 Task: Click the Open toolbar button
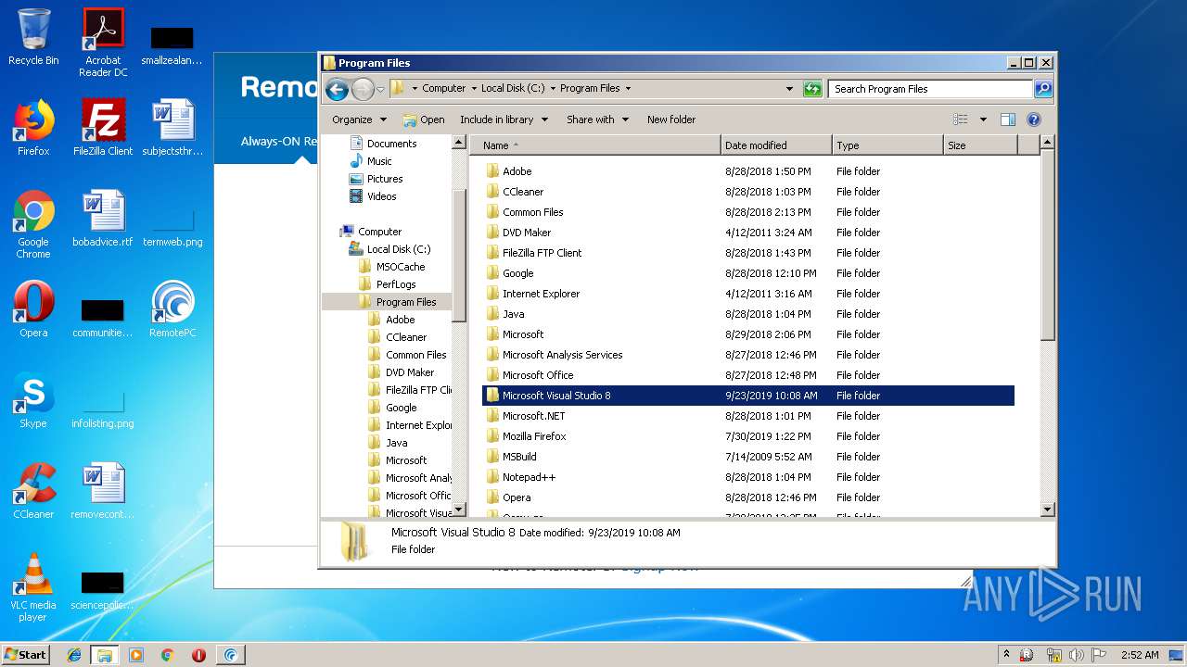(424, 120)
